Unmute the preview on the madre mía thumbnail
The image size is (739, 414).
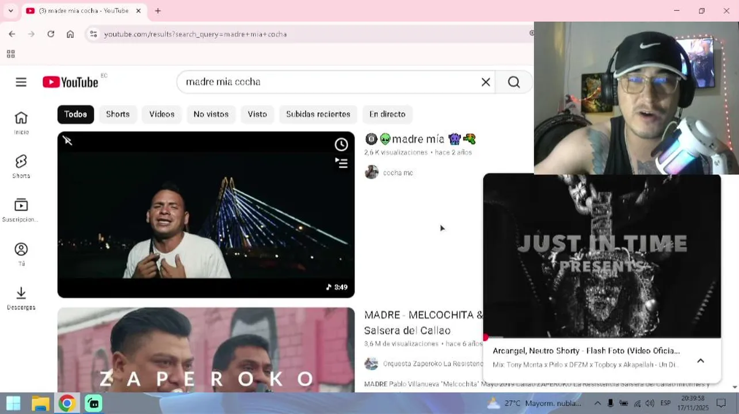tap(67, 141)
